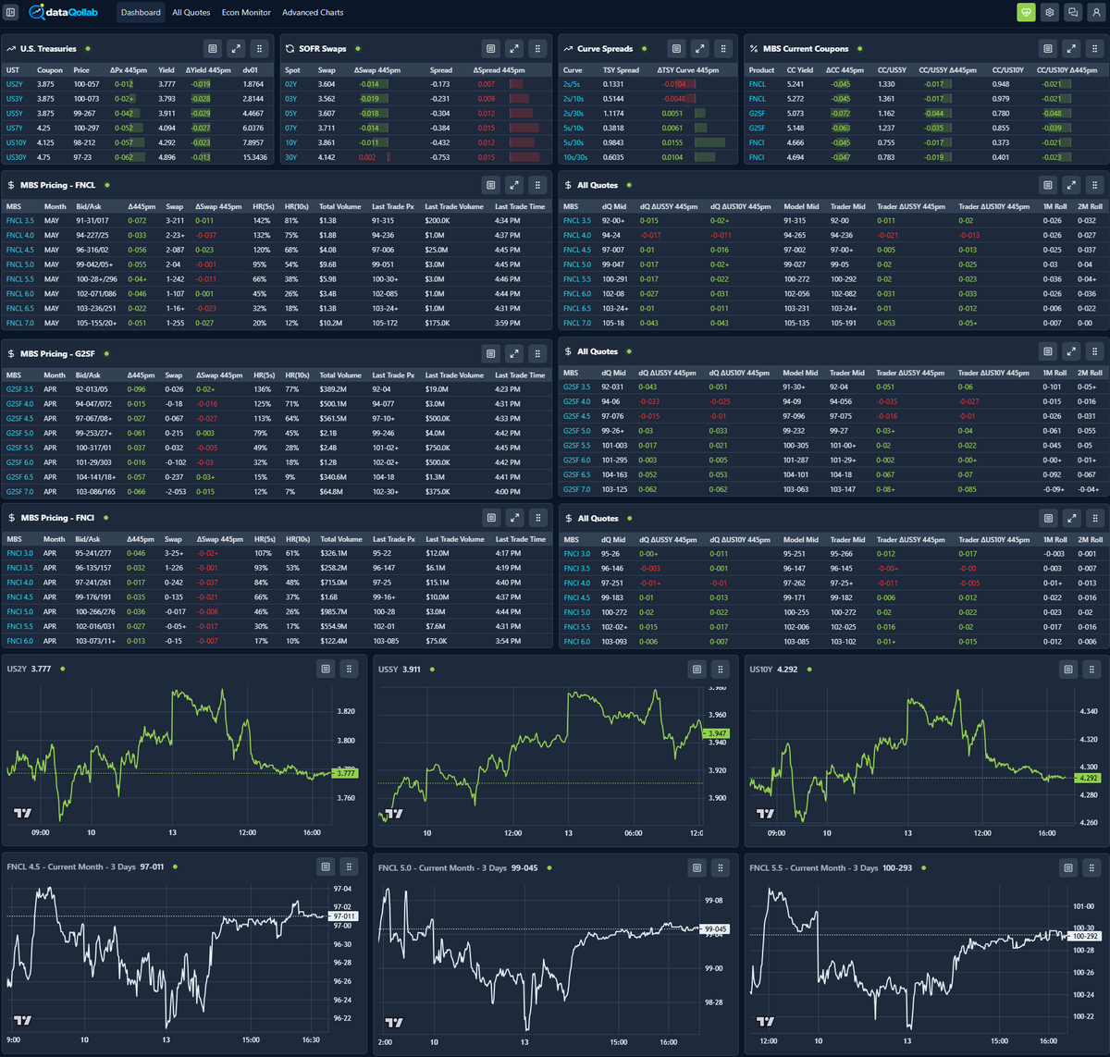Image resolution: width=1110 pixels, height=1057 pixels.
Task: Grab the U.S. Treasuries panel drag handle
Action: point(260,48)
